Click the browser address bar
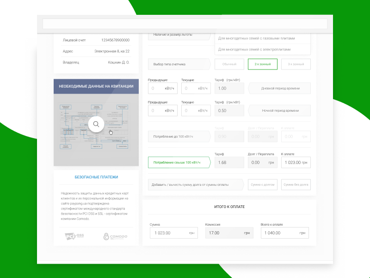The image size is (370, 278). click(185, 23)
